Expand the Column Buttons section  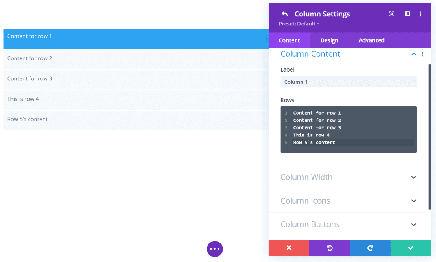pos(413,224)
